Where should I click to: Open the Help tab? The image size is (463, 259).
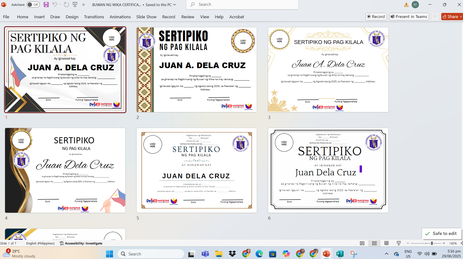click(219, 17)
